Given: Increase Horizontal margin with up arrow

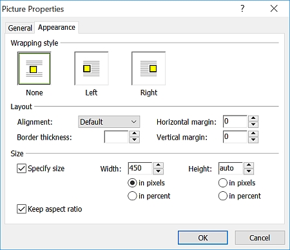Looking at the screenshot, I should pos(253,118).
